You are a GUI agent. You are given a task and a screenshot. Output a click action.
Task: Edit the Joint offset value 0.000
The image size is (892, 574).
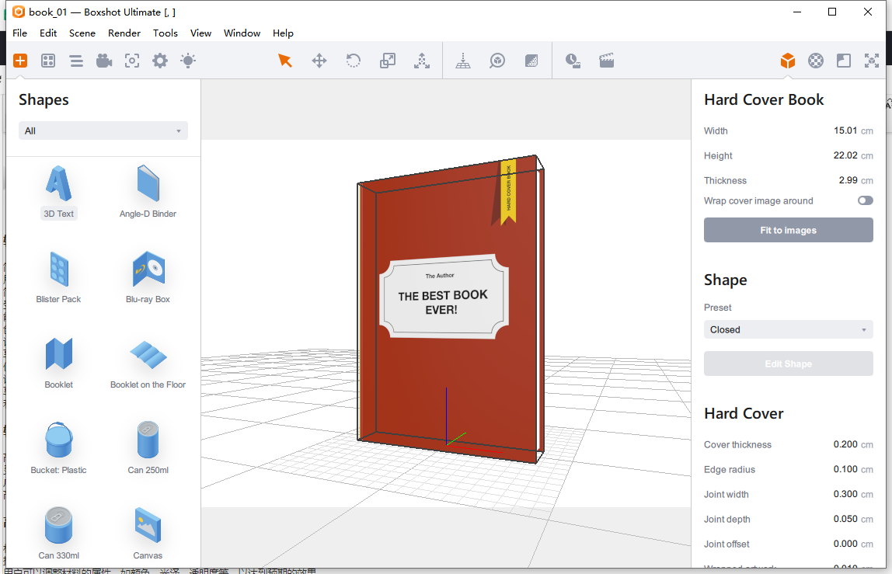coord(845,544)
